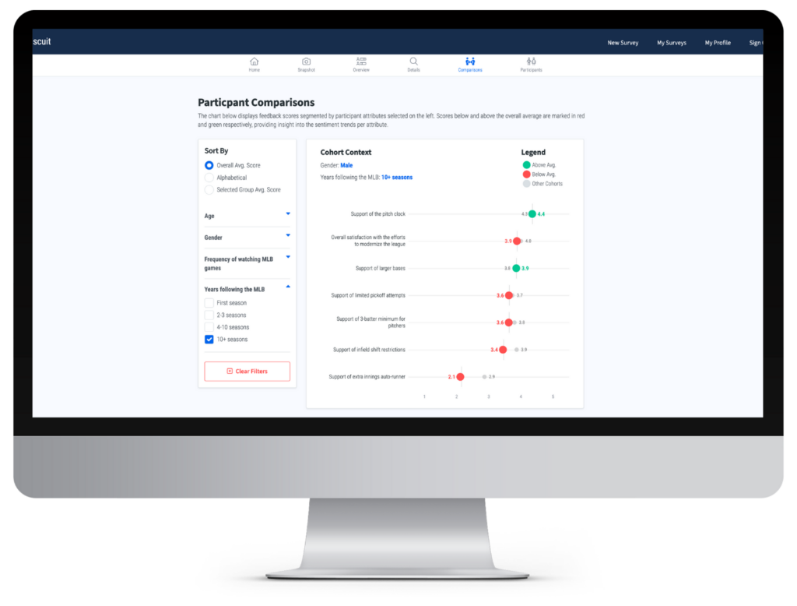Expand the Gender filter section
The height and width of the screenshot is (606, 797).
pyautogui.click(x=287, y=235)
